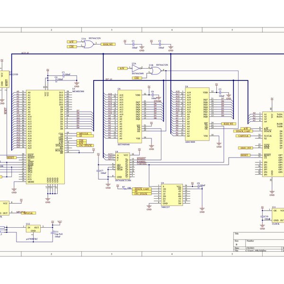Click RAMSEL net label

tap(141, 161)
